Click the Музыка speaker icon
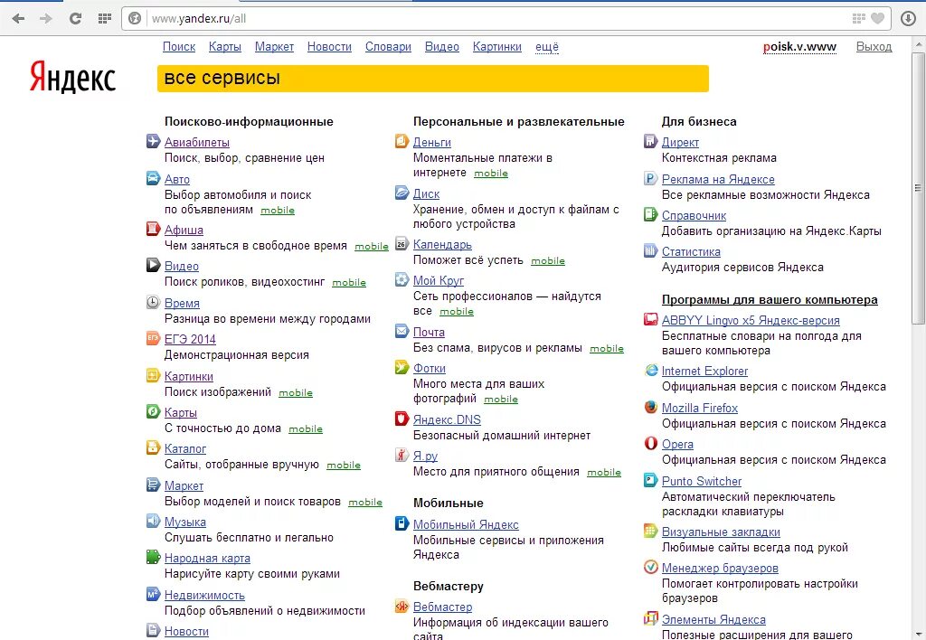 (153, 521)
